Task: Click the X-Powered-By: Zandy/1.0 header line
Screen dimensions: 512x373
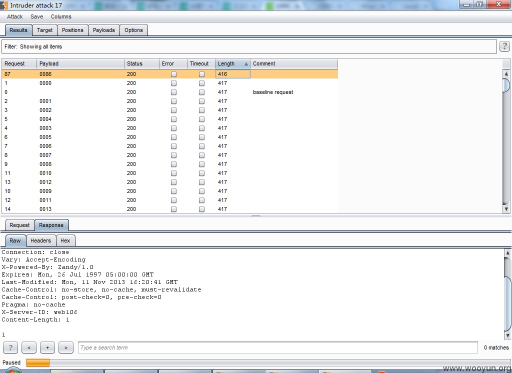Action: point(47,267)
